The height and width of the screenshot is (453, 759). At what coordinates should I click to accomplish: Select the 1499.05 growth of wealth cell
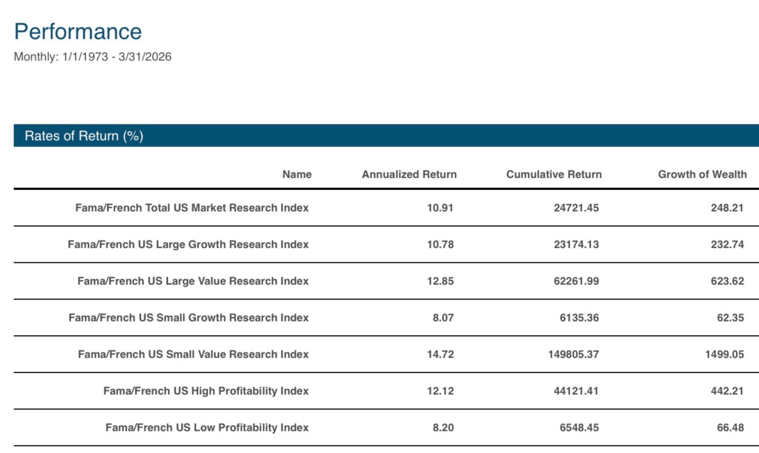(724, 354)
